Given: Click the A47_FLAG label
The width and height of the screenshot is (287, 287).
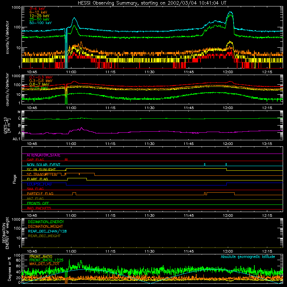Looking at the screenshot, I should (35, 198).
